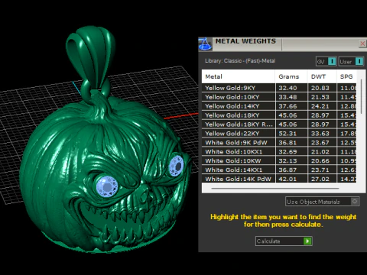This screenshot has height=275, width=367.
Task: Select the Yellow Gold:18KY row
Action: (x=279, y=115)
